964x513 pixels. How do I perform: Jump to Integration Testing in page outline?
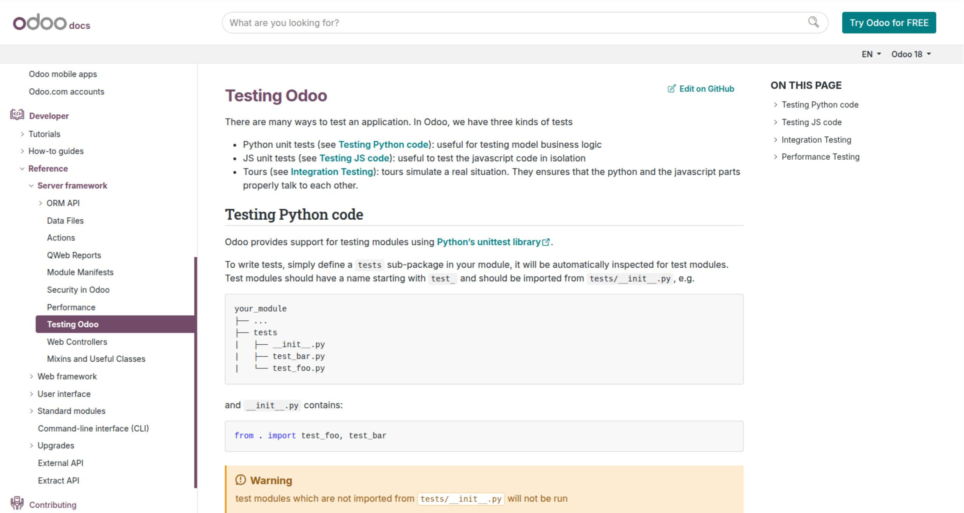[816, 140]
